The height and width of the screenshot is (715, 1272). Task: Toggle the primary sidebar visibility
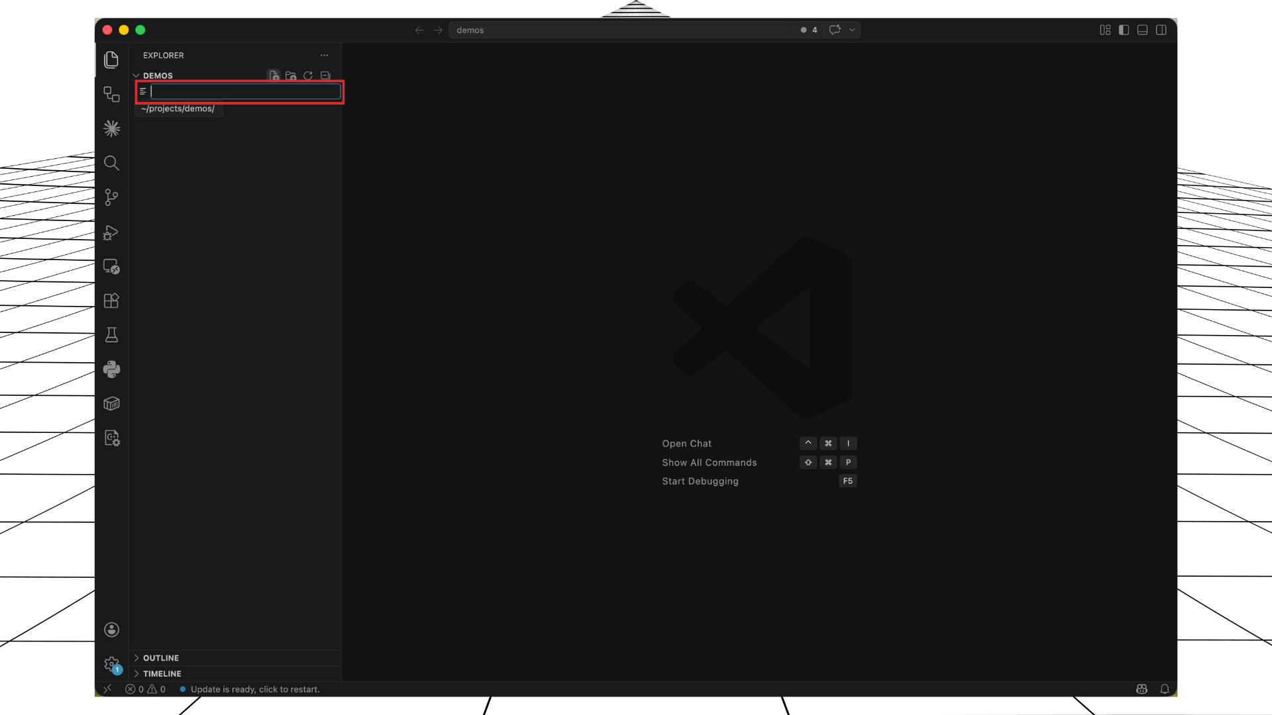(1124, 30)
